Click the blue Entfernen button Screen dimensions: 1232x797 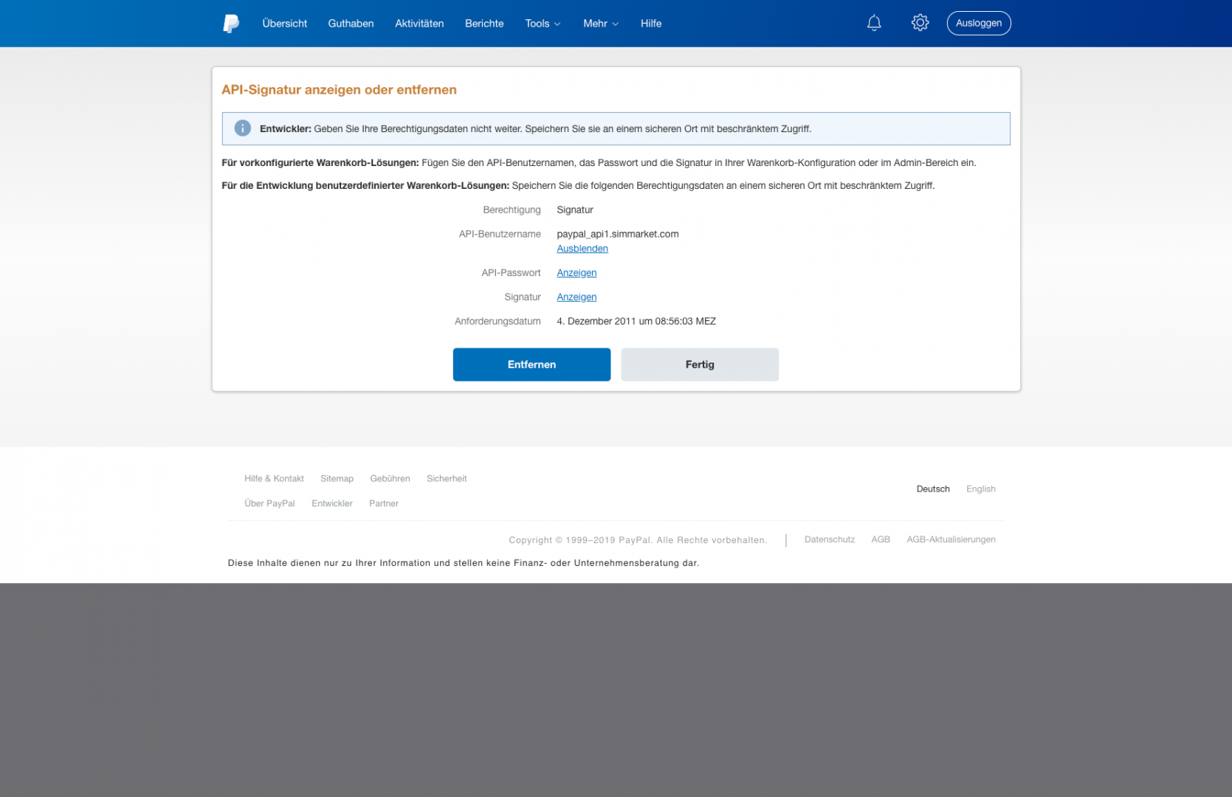click(x=531, y=365)
